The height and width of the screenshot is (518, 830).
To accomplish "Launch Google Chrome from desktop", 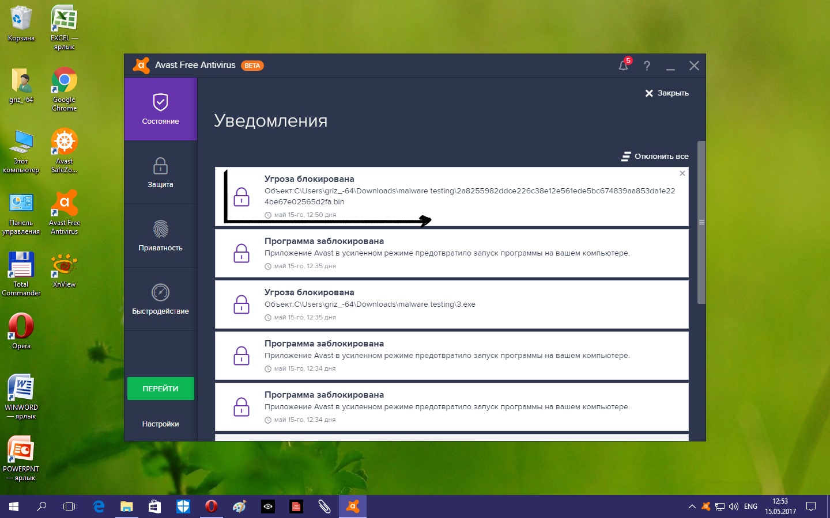I will (x=64, y=89).
